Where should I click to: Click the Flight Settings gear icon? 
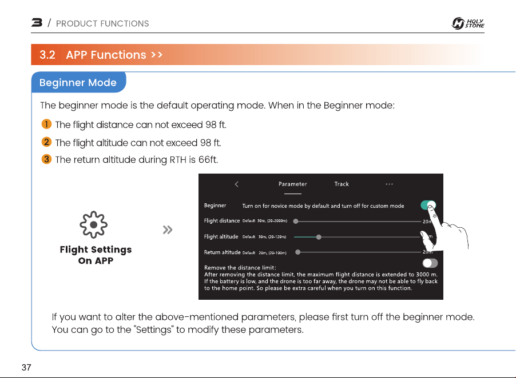(x=93, y=224)
